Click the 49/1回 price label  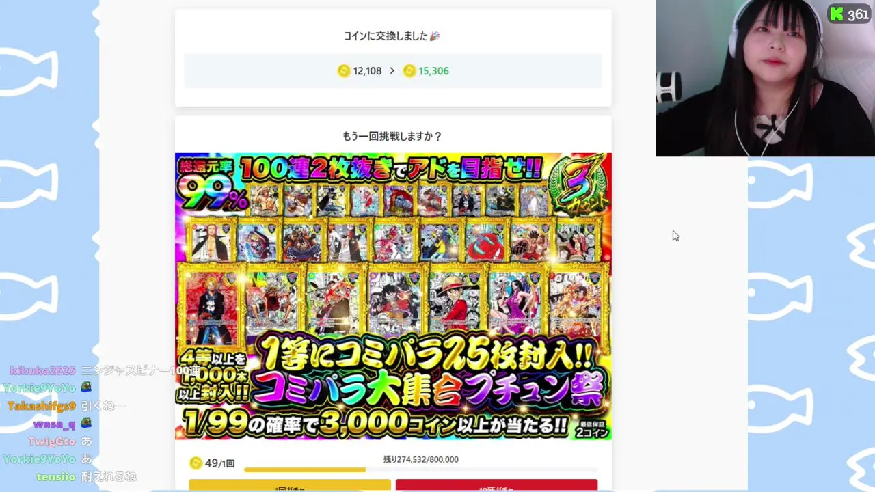click(x=219, y=463)
